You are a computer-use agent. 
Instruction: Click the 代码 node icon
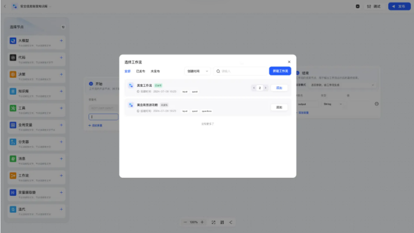tap(13, 58)
